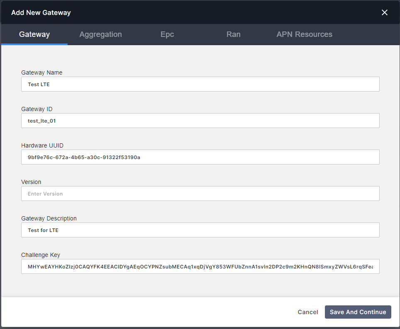Switch to the Gateway tab
This screenshot has height=329, width=400.
tap(34, 34)
